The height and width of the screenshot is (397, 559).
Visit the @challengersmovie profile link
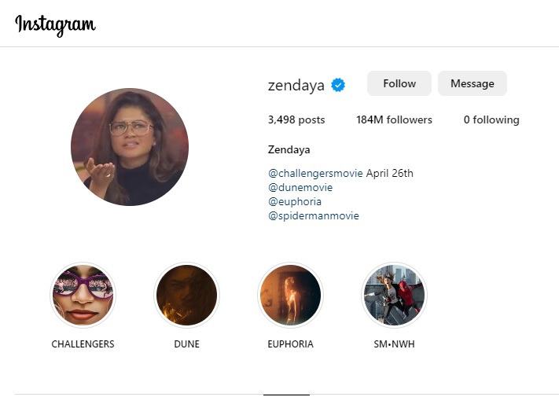[315, 173]
